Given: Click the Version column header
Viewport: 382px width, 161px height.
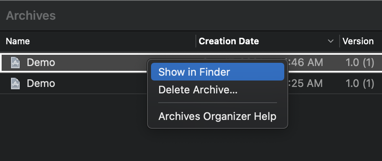Looking at the screenshot, I should (358, 41).
